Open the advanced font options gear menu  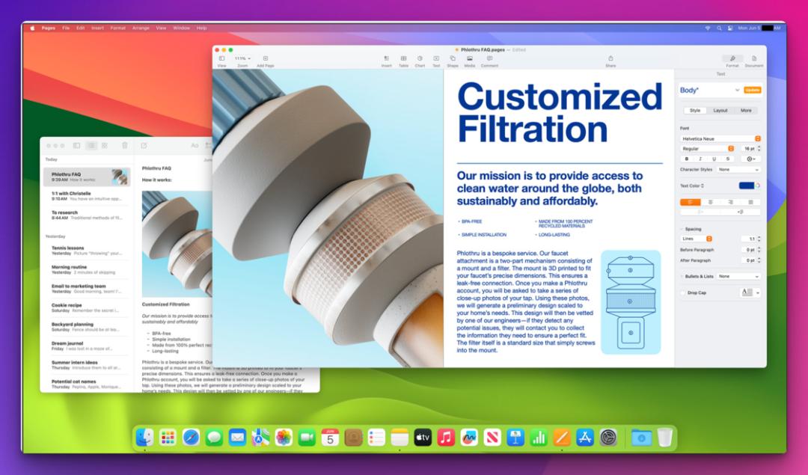pyautogui.click(x=750, y=159)
